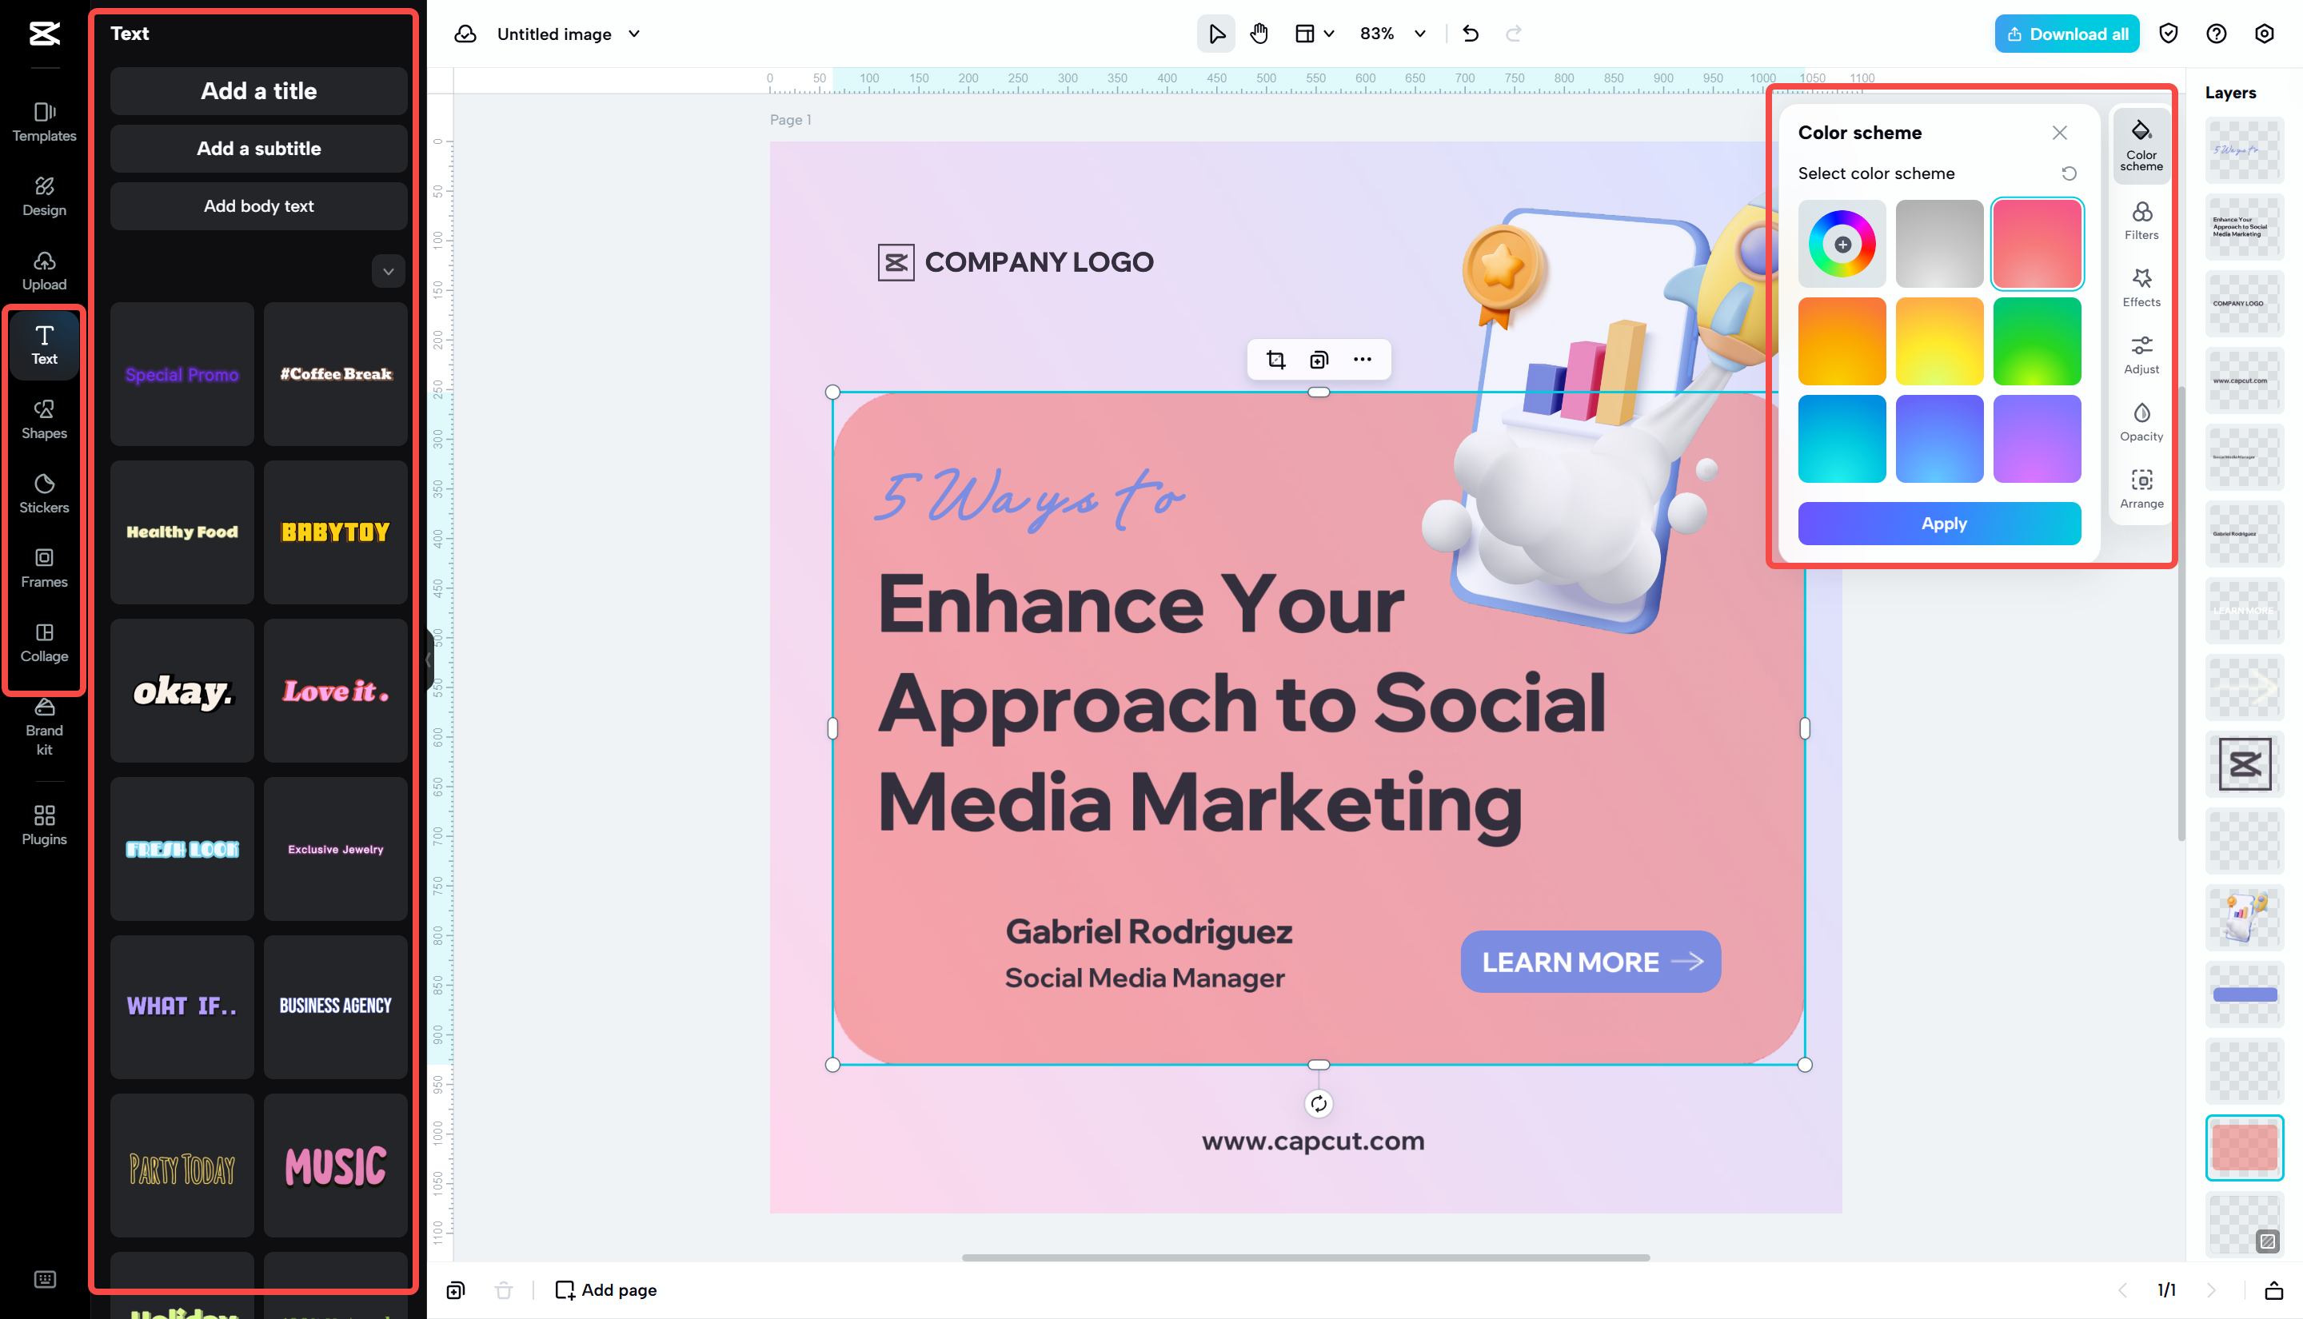Open the Collage panel

coord(43,642)
